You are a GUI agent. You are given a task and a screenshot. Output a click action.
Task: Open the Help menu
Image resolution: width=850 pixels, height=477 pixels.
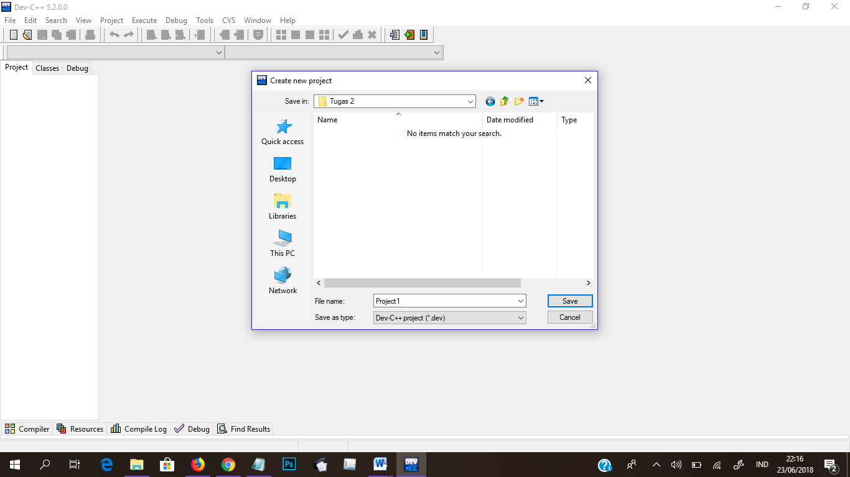click(288, 20)
